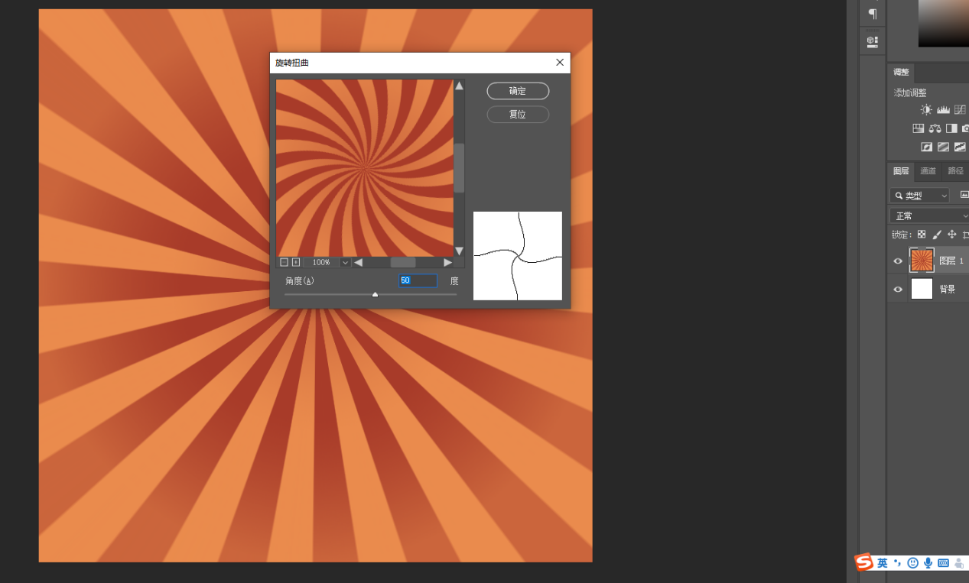Toggle Sogou 英 language mode
Screen dimensions: 969x583
tap(883, 563)
